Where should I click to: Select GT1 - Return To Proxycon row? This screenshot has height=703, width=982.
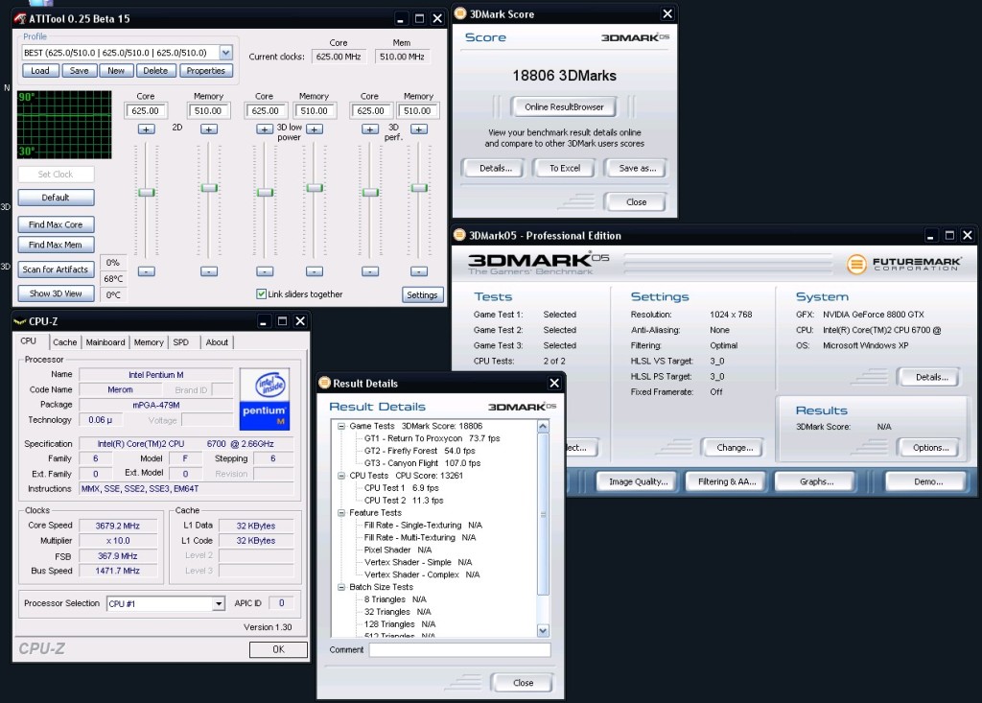click(x=433, y=438)
